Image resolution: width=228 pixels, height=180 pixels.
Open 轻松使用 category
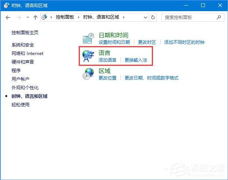[21, 105]
